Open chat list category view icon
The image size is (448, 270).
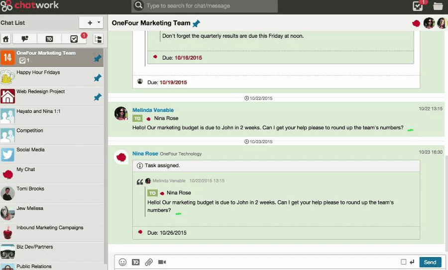tap(98, 39)
